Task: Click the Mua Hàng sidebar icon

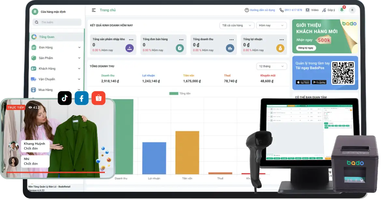Action: [x=34, y=90]
